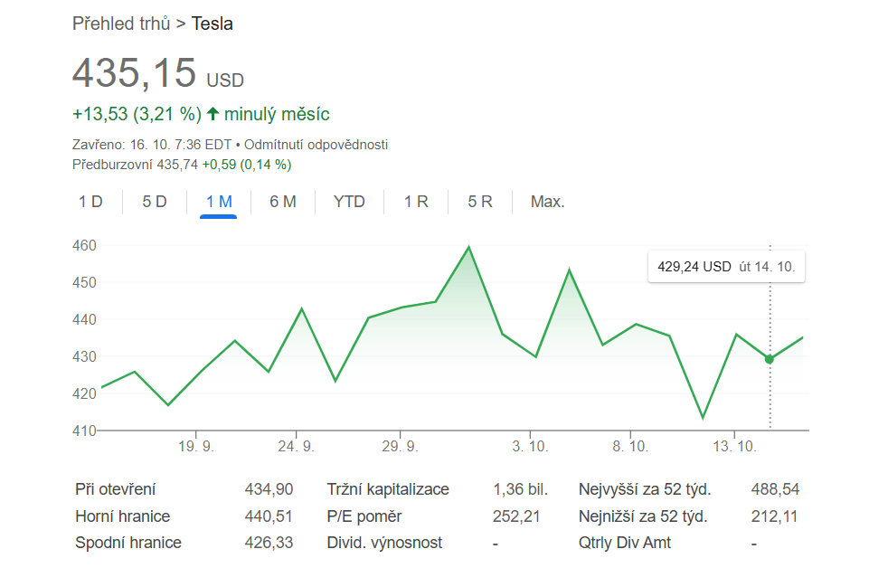Click the Přehled trhů breadcrumb link

[121, 24]
